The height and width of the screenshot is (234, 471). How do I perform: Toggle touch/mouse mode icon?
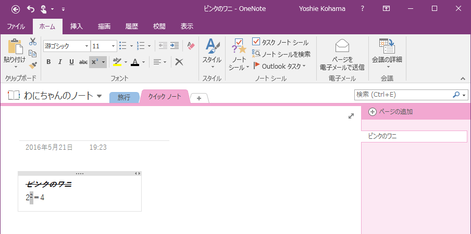point(43,9)
